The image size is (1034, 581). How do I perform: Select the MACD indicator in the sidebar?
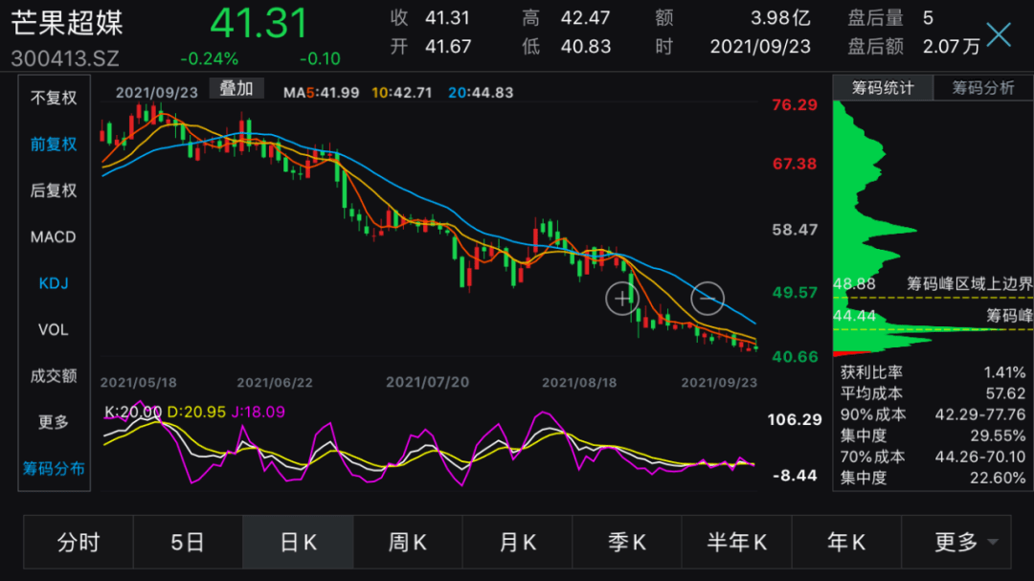53,236
